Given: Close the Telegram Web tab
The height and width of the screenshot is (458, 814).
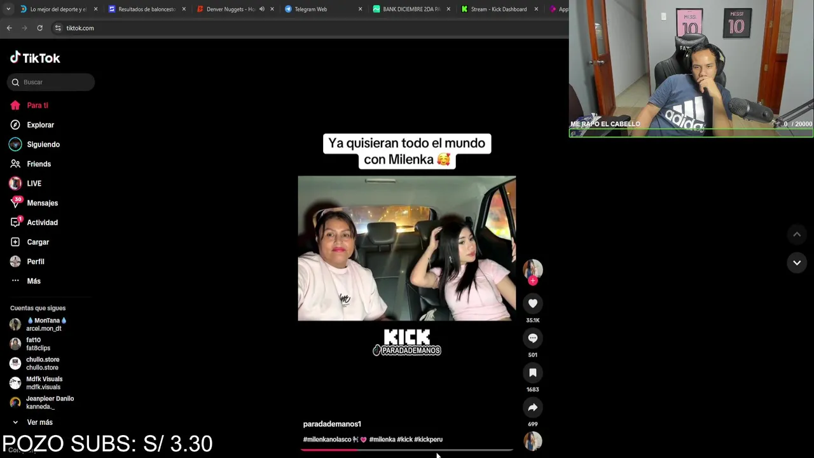Looking at the screenshot, I should [360, 9].
